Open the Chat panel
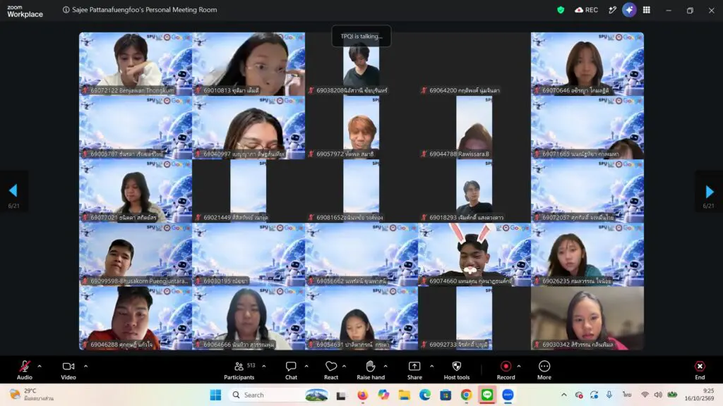Screen dimensions: 723x406 tap(291, 370)
